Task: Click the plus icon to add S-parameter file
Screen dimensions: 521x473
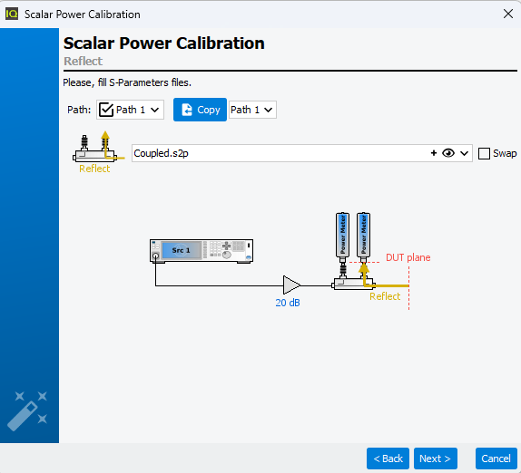Action: (433, 153)
